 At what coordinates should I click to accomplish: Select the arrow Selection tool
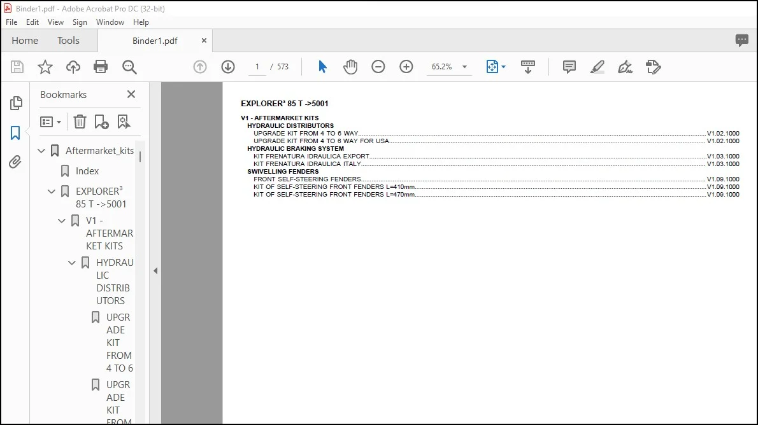[322, 67]
